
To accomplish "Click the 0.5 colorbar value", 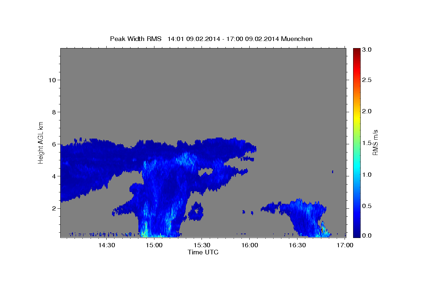I will 367,206.
